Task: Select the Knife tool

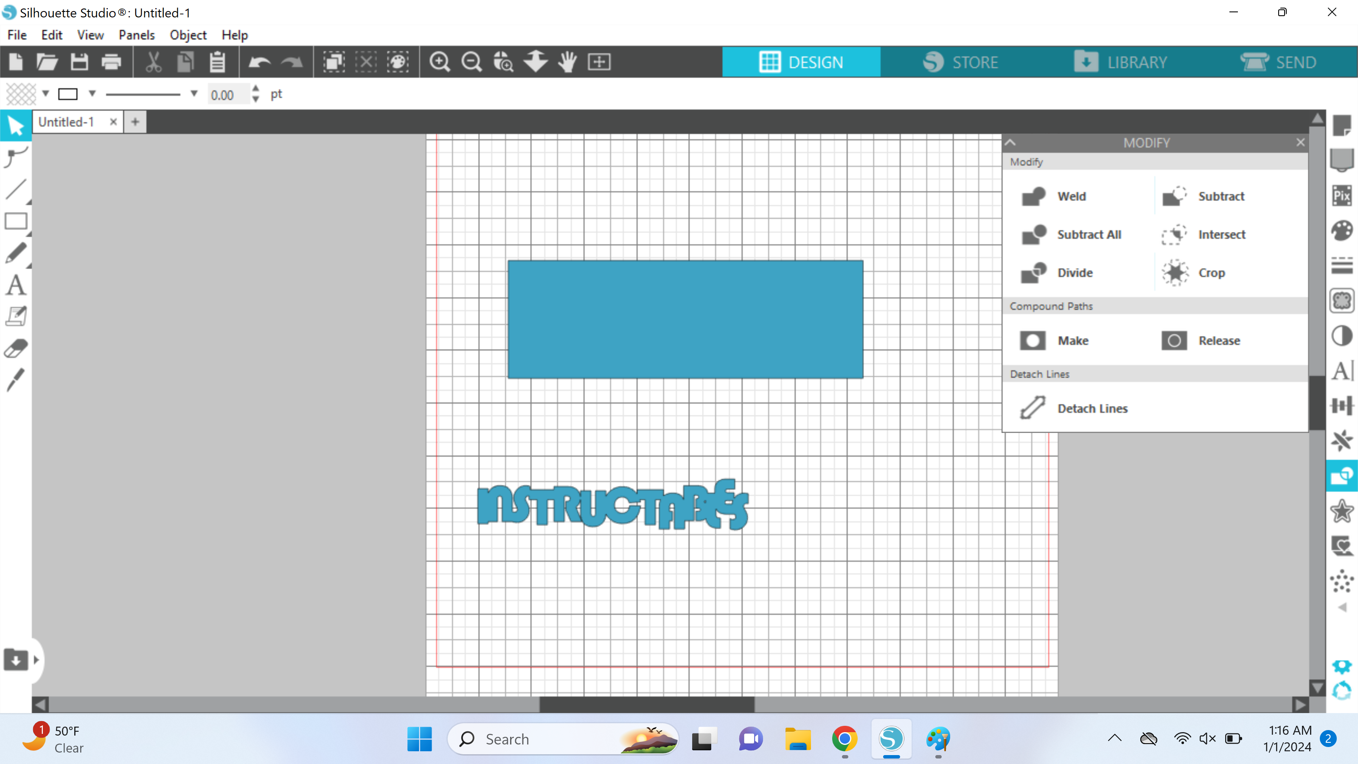Action: (x=16, y=380)
